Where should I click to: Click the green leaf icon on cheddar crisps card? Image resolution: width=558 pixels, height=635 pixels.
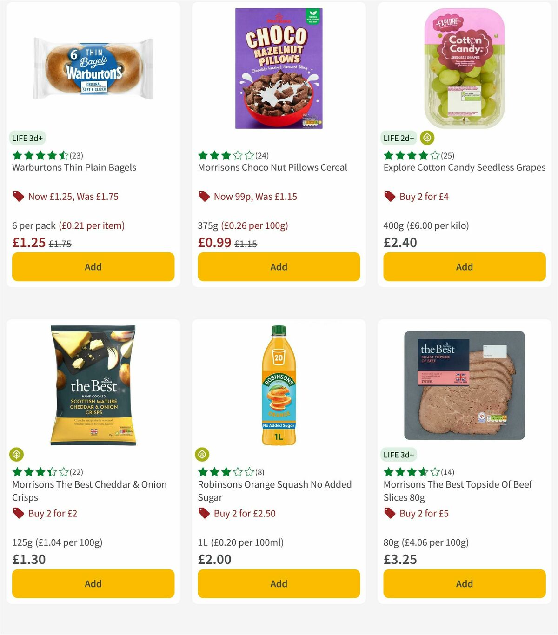coord(17,454)
